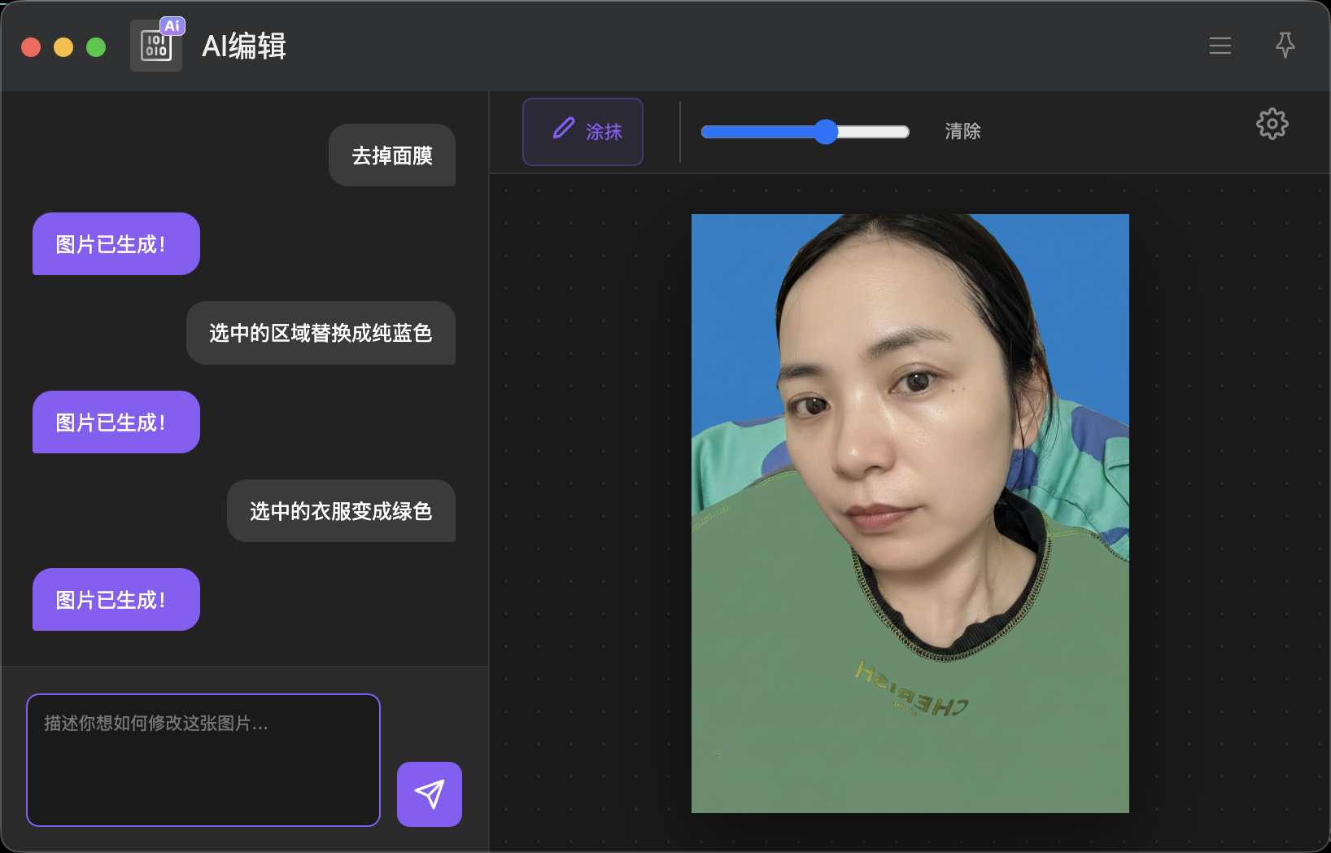
Task: Select the 选中的衣服变成绿色 message bubble
Action: [x=341, y=511]
